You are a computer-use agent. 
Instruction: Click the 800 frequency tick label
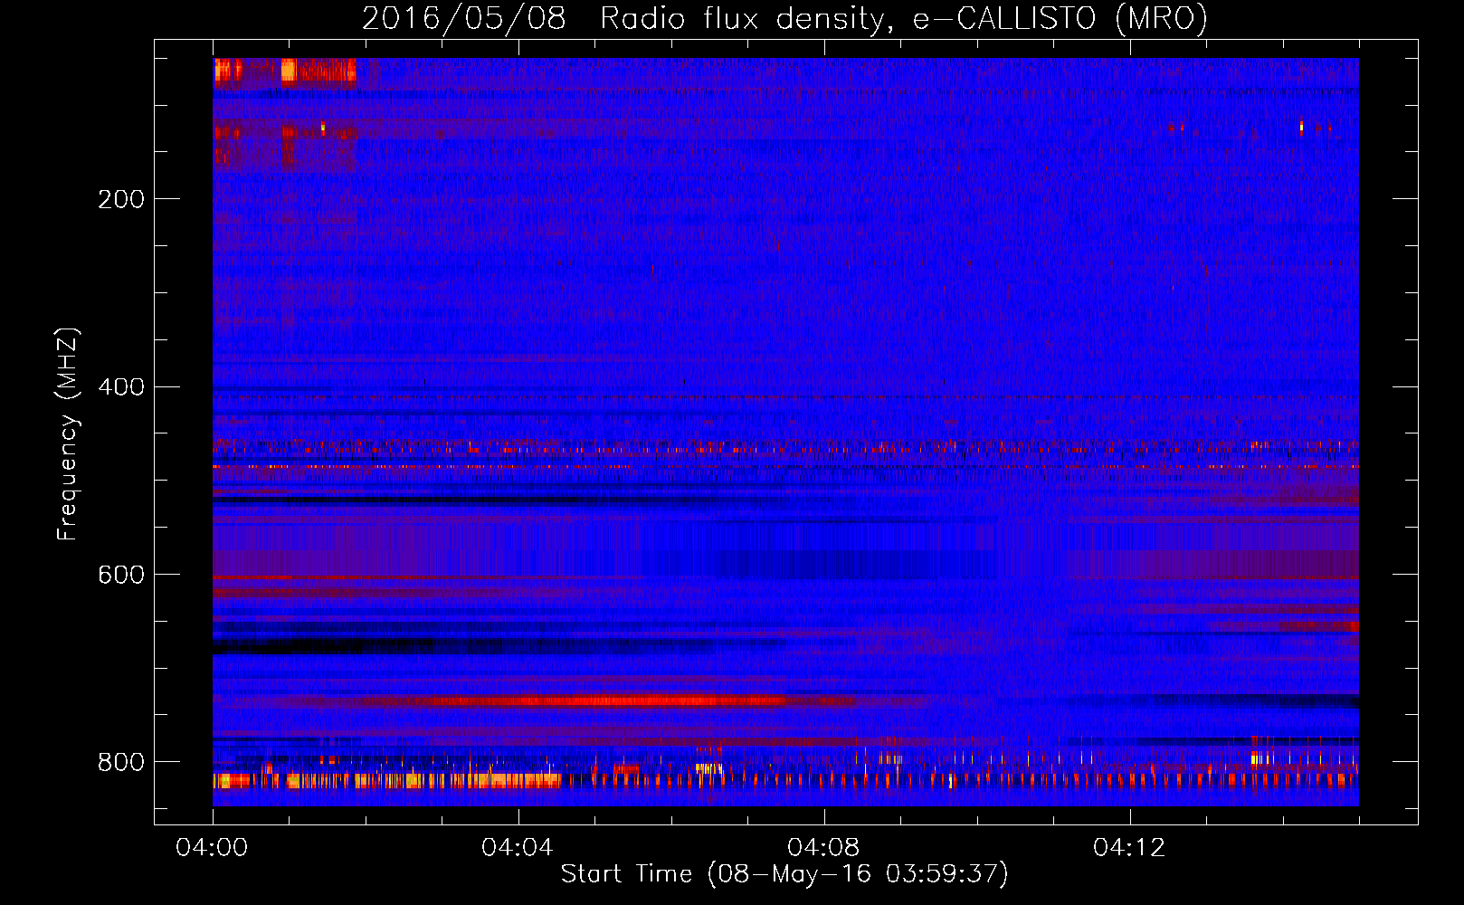point(121,763)
